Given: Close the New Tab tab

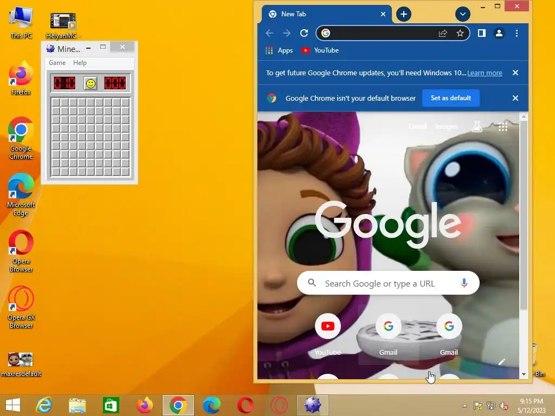Looking at the screenshot, I should coord(383,14).
